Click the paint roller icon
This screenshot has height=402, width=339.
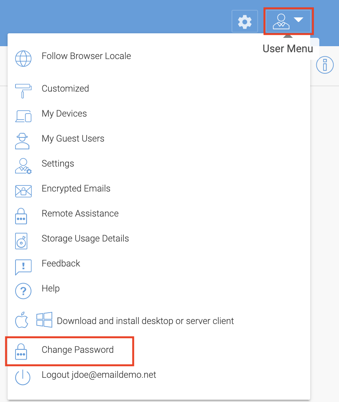(x=23, y=91)
